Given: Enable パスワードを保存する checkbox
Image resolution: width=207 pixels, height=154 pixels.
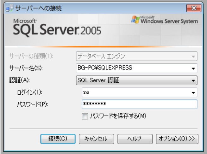Looking at the screenshot, I should (85, 116).
